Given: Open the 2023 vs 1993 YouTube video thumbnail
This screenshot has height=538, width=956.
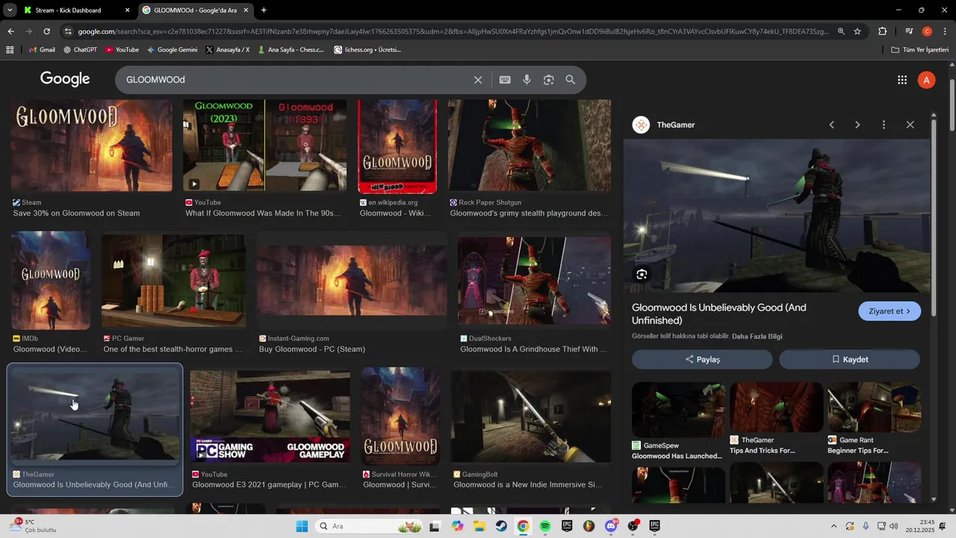Looking at the screenshot, I should click(x=264, y=146).
